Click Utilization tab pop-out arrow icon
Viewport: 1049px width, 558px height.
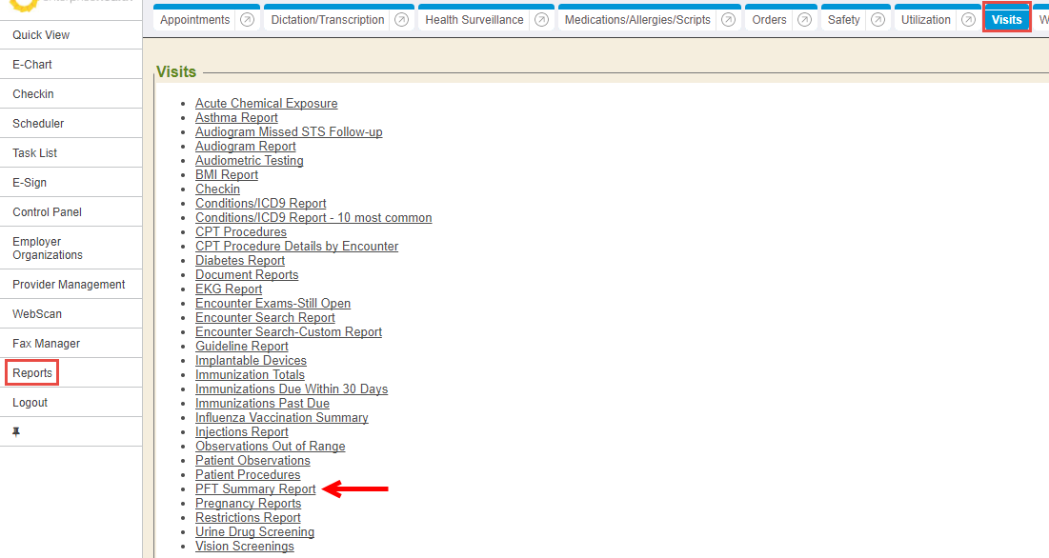tap(968, 20)
